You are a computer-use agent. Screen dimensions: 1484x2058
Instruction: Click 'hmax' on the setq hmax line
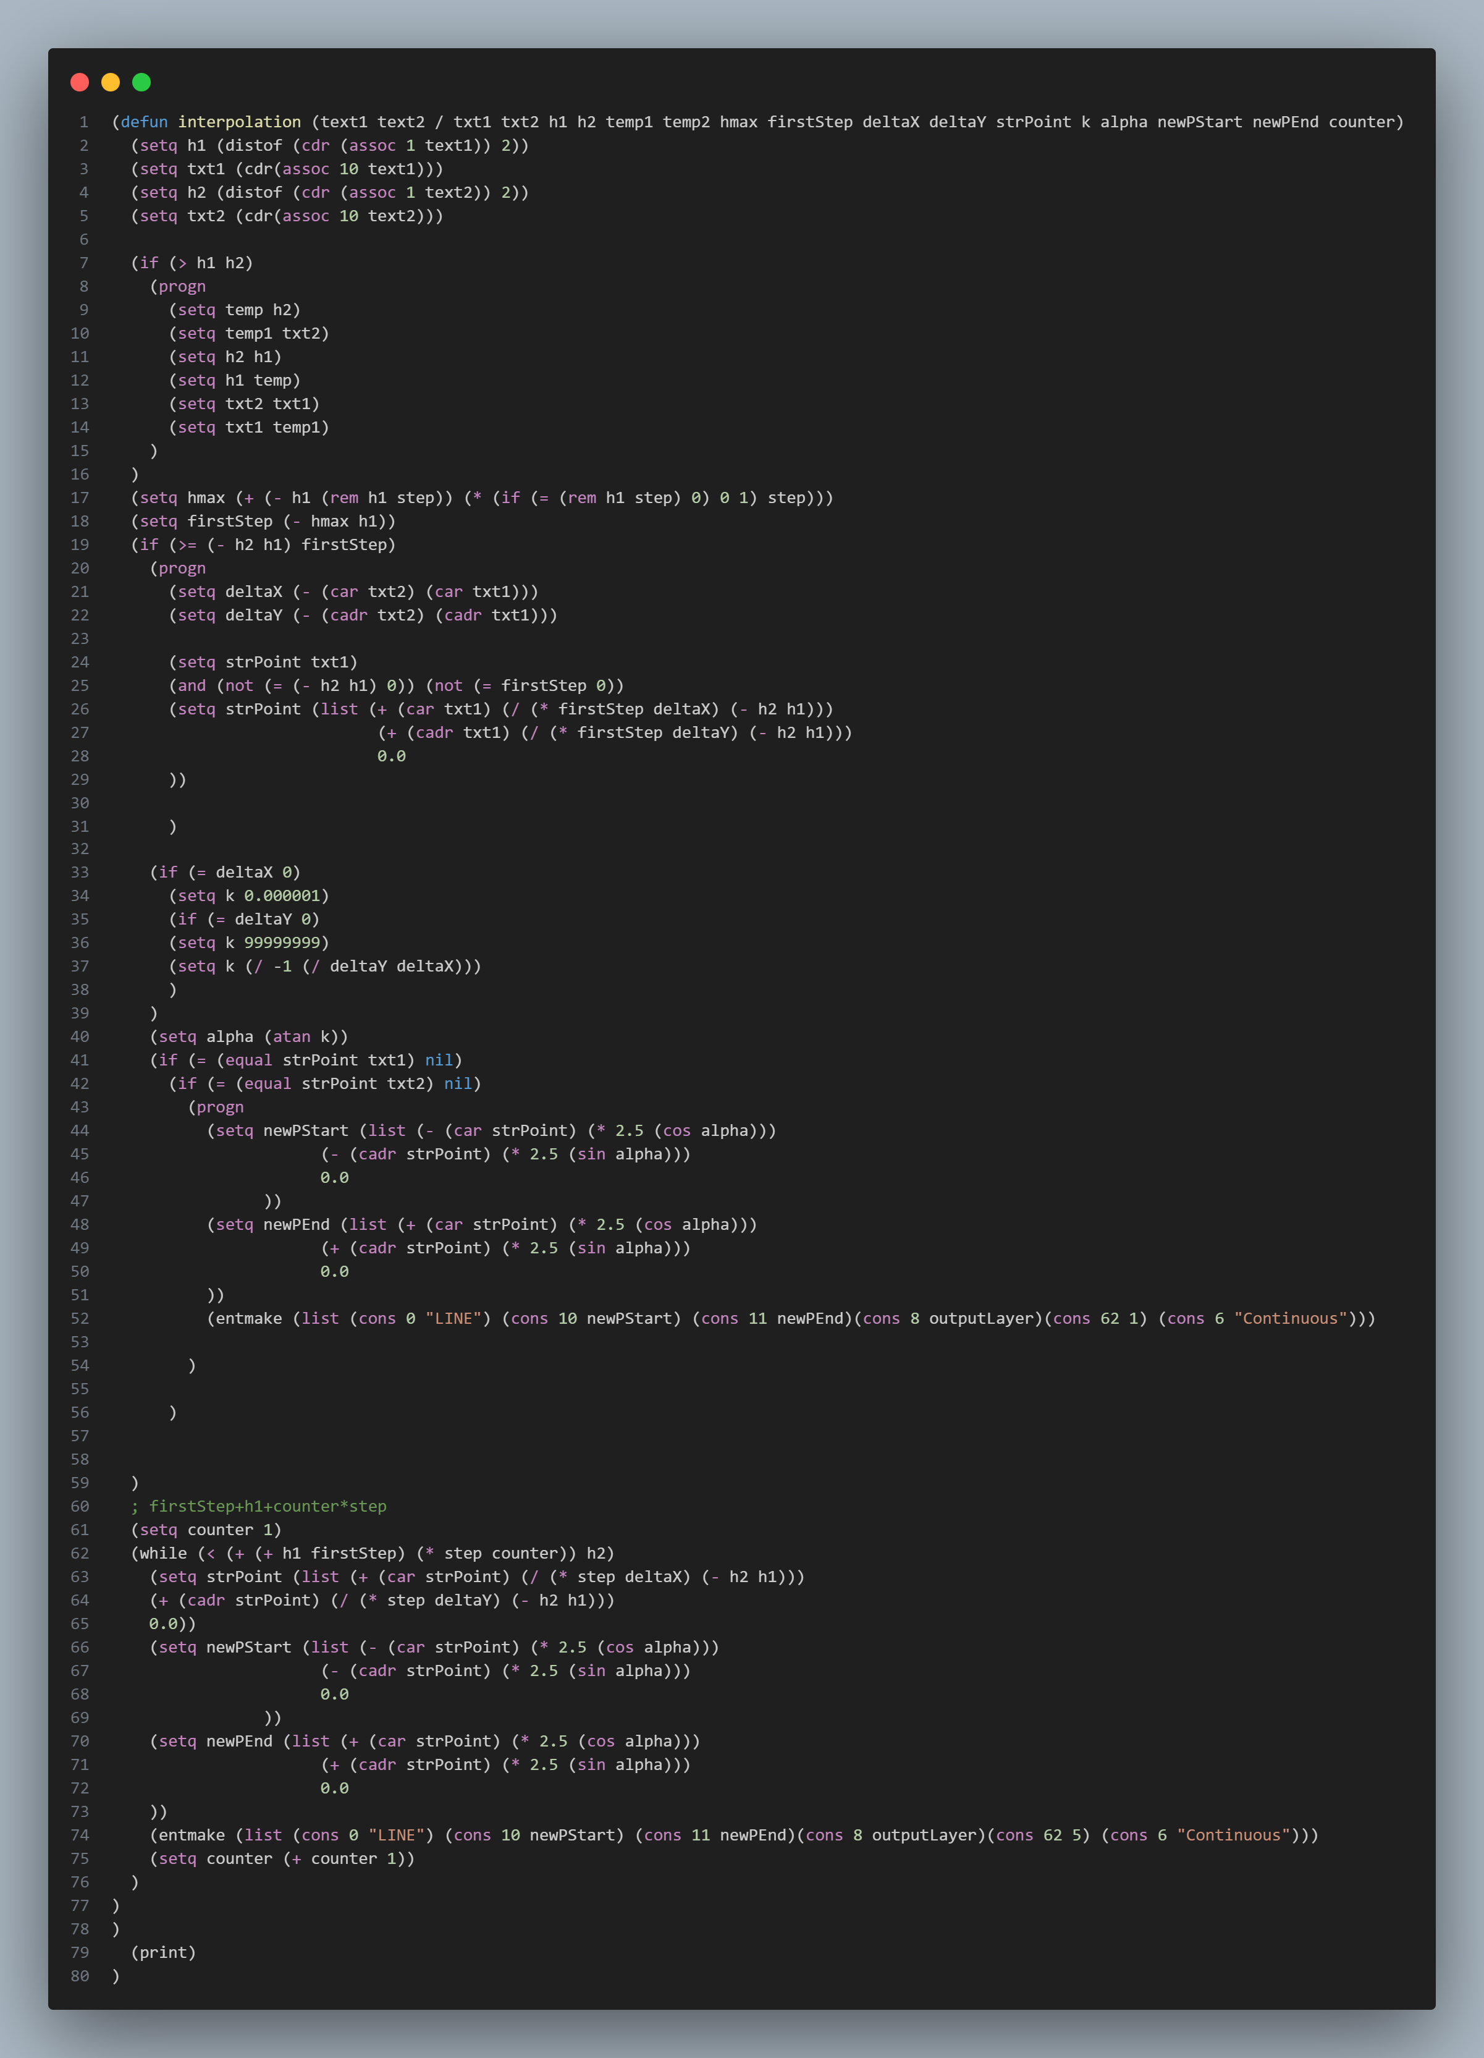tap(206, 498)
